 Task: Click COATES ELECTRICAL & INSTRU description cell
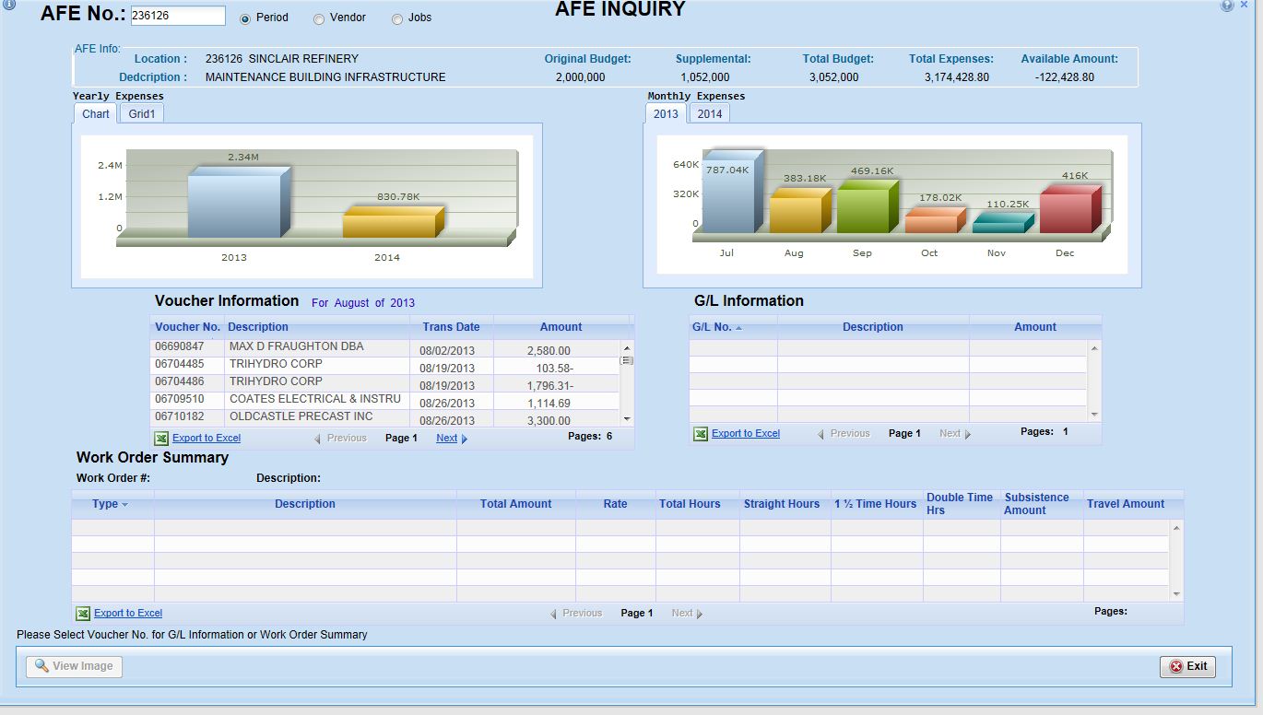coord(316,399)
